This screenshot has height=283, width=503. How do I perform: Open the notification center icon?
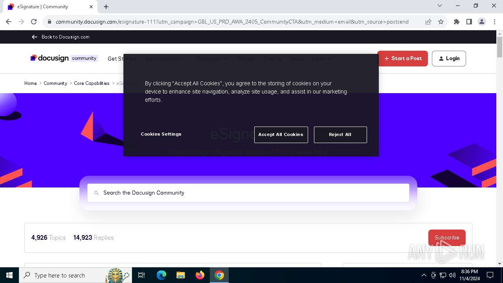(490, 275)
